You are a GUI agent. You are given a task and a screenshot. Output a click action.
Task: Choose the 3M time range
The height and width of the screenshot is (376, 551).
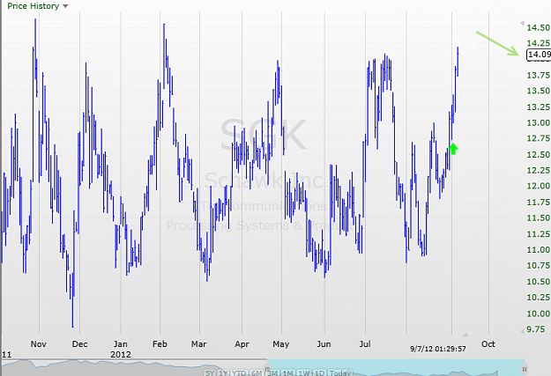pos(272,372)
